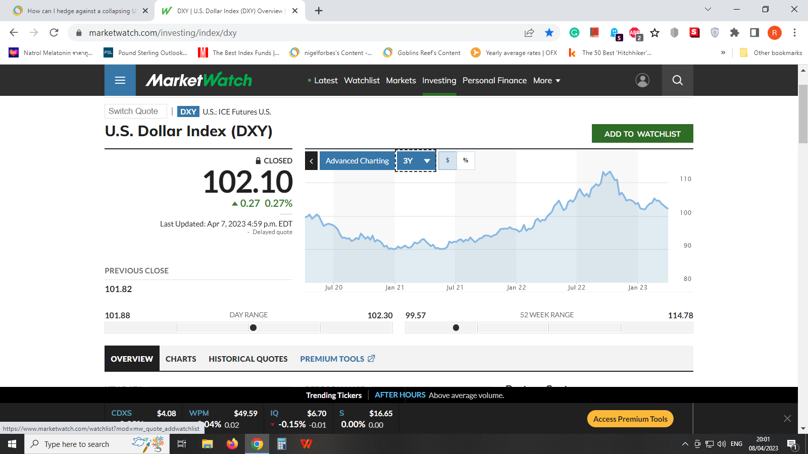808x454 pixels.
Task: Bookmark page with the blue star icon
Action: [549, 33]
